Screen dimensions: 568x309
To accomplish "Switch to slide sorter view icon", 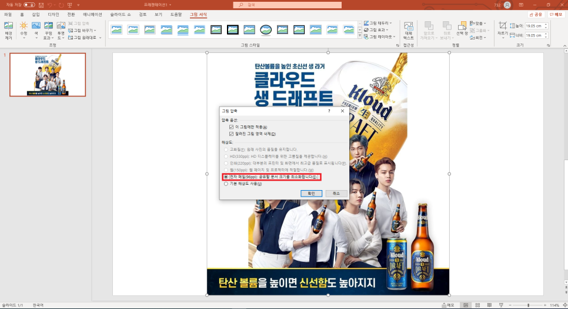I will pyautogui.click(x=477, y=305).
